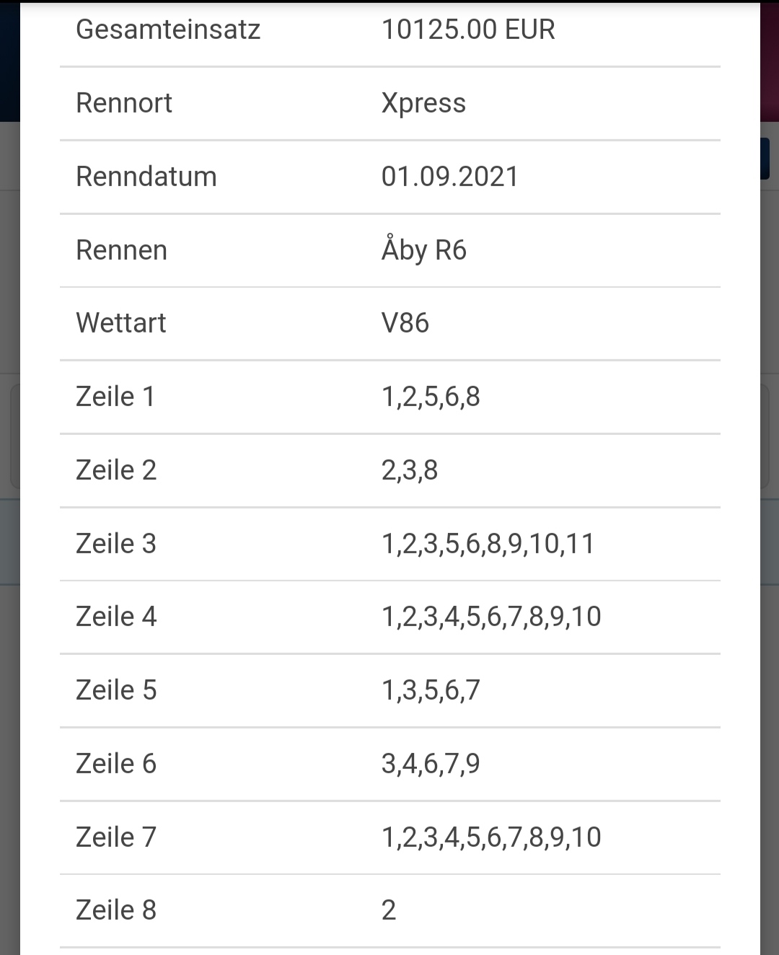Click the Rennen label
This screenshot has width=779, height=955.
coord(122,250)
